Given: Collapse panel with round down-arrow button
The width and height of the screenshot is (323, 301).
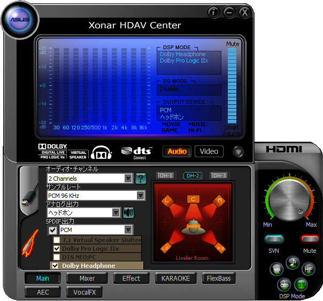Looking at the screenshot, I should coord(238,151).
